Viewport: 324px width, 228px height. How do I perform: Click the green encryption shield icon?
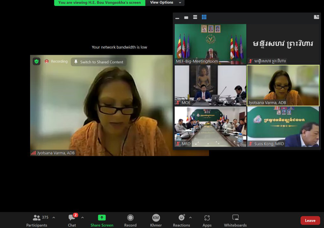pos(37,61)
